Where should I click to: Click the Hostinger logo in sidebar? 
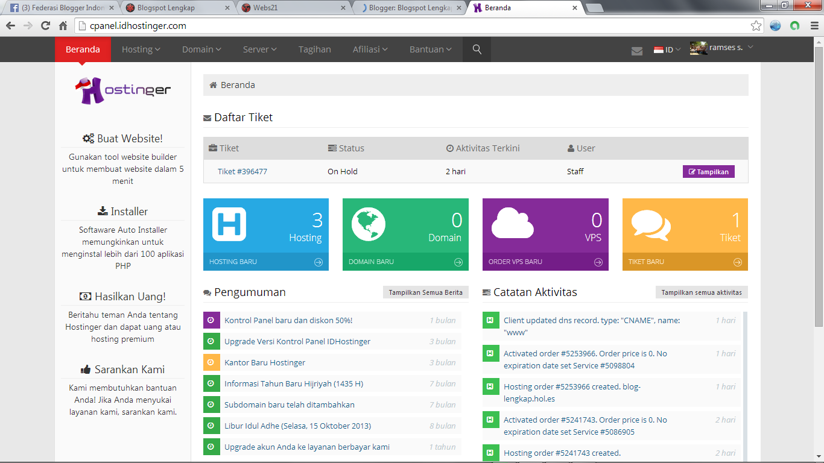tap(122, 90)
